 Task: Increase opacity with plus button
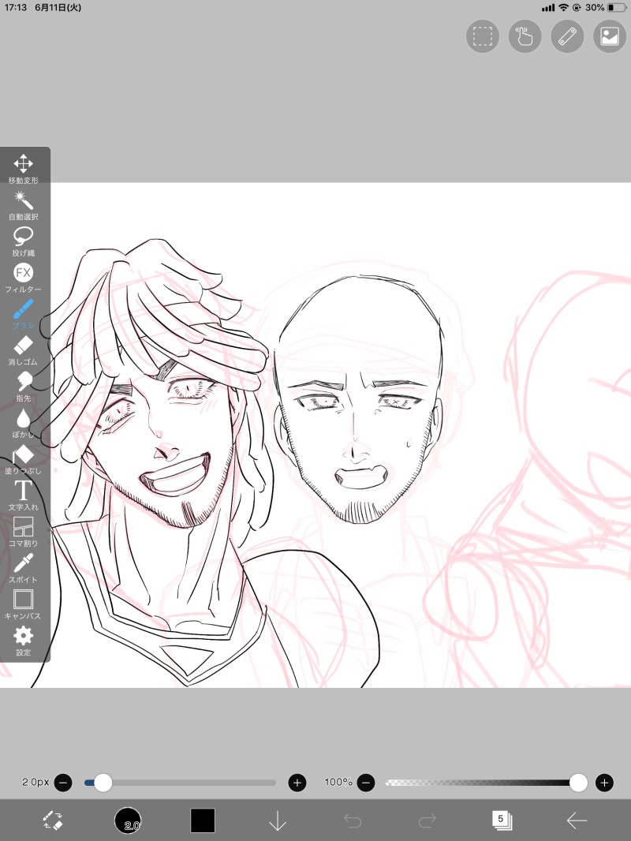click(x=605, y=783)
